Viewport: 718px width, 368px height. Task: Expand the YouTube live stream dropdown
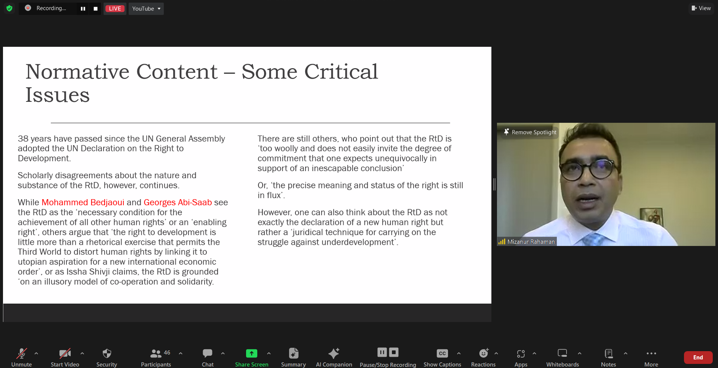pos(146,9)
